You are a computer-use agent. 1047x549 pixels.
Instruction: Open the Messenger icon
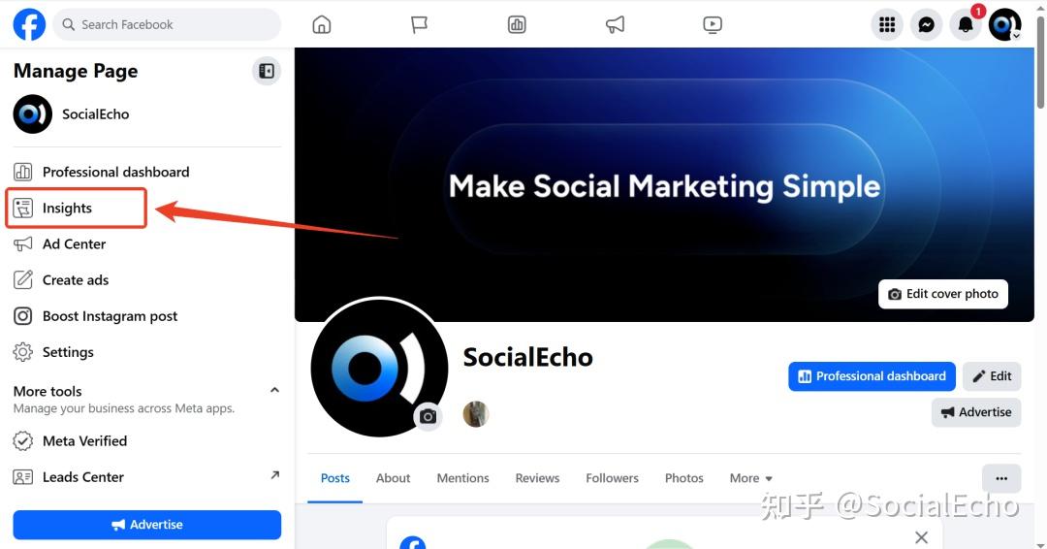pyautogui.click(x=926, y=24)
